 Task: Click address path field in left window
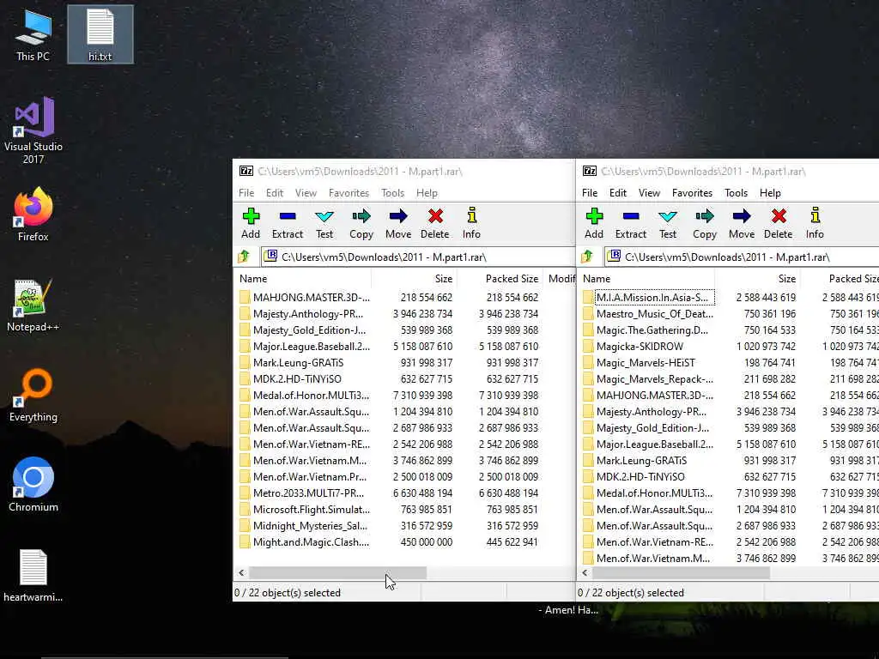pos(418,257)
